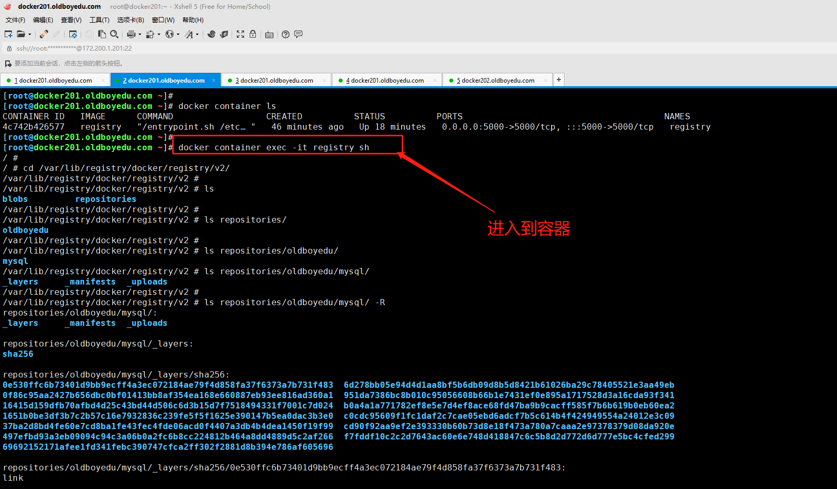
Task: Click the plus button to add new tab
Action: (559, 80)
